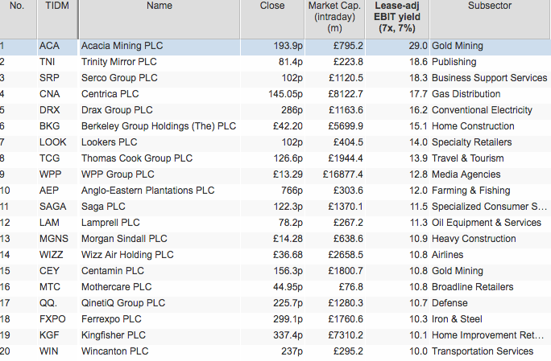Click Oil Equipment & Services subsector cell
Image resolution: width=551 pixels, height=361 pixels.
[x=487, y=224]
